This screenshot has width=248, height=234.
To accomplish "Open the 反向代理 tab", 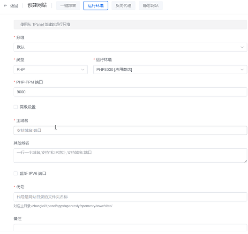I will pyautogui.click(x=123, y=6).
